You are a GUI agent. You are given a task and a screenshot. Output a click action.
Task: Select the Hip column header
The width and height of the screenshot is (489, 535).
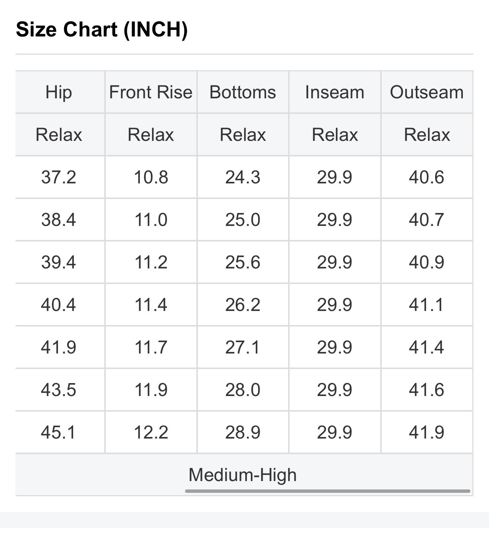(x=59, y=92)
